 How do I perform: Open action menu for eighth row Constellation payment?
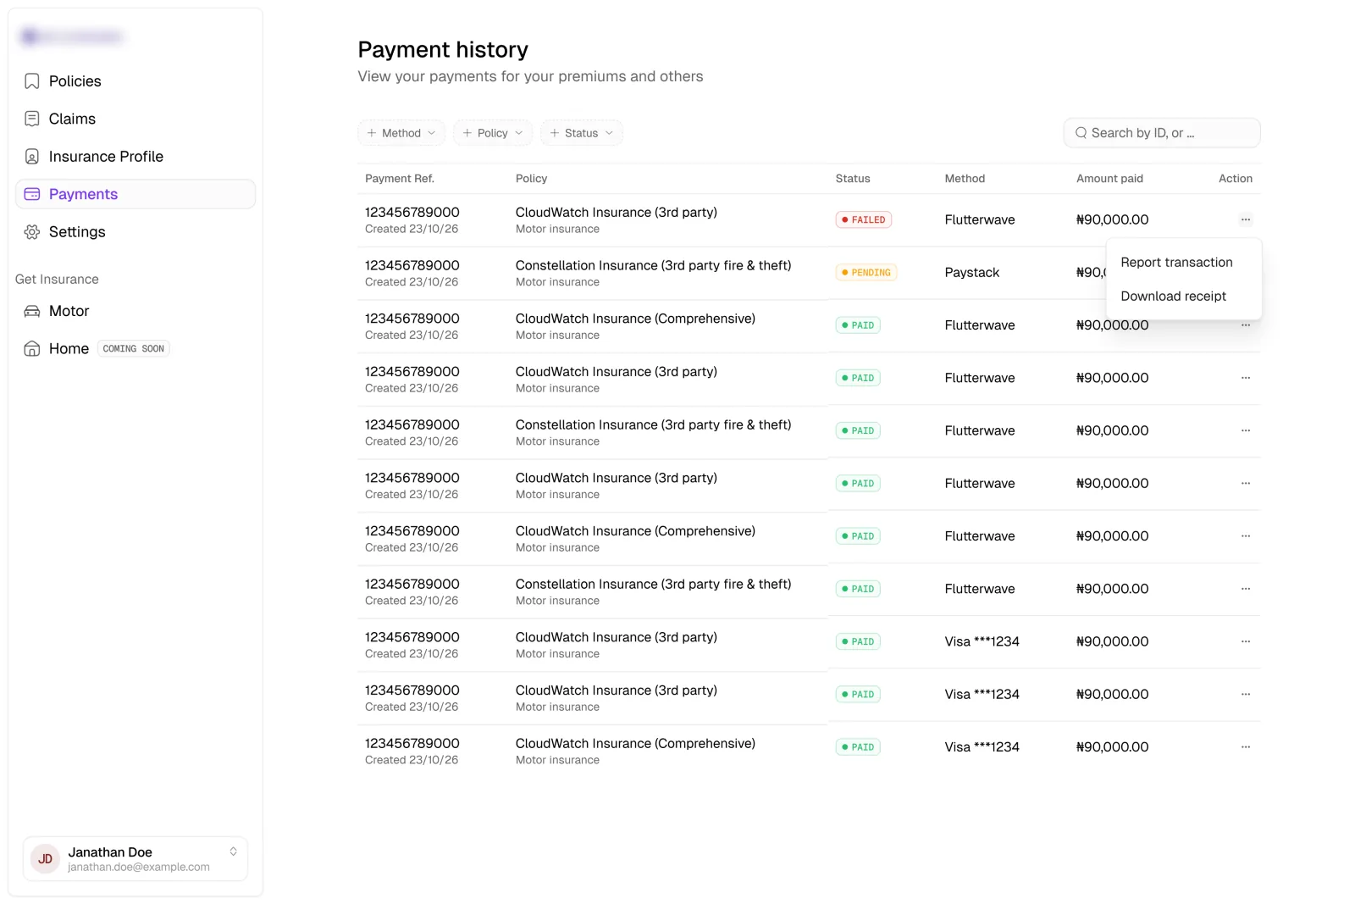1246,589
